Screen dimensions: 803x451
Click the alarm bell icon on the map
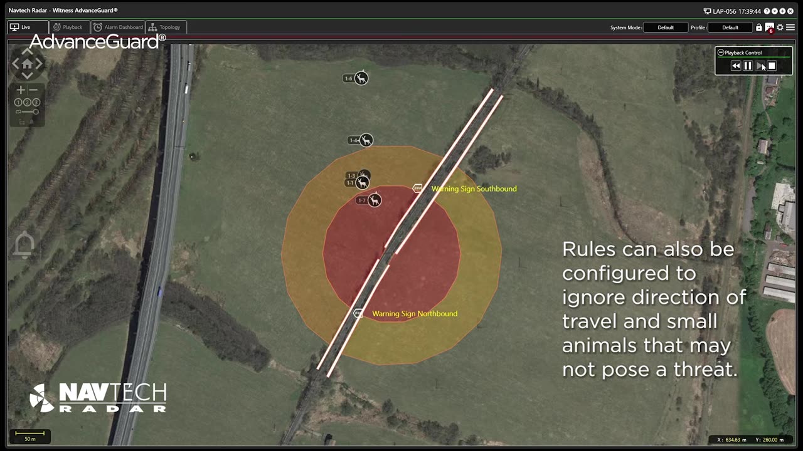coord(24,245)
